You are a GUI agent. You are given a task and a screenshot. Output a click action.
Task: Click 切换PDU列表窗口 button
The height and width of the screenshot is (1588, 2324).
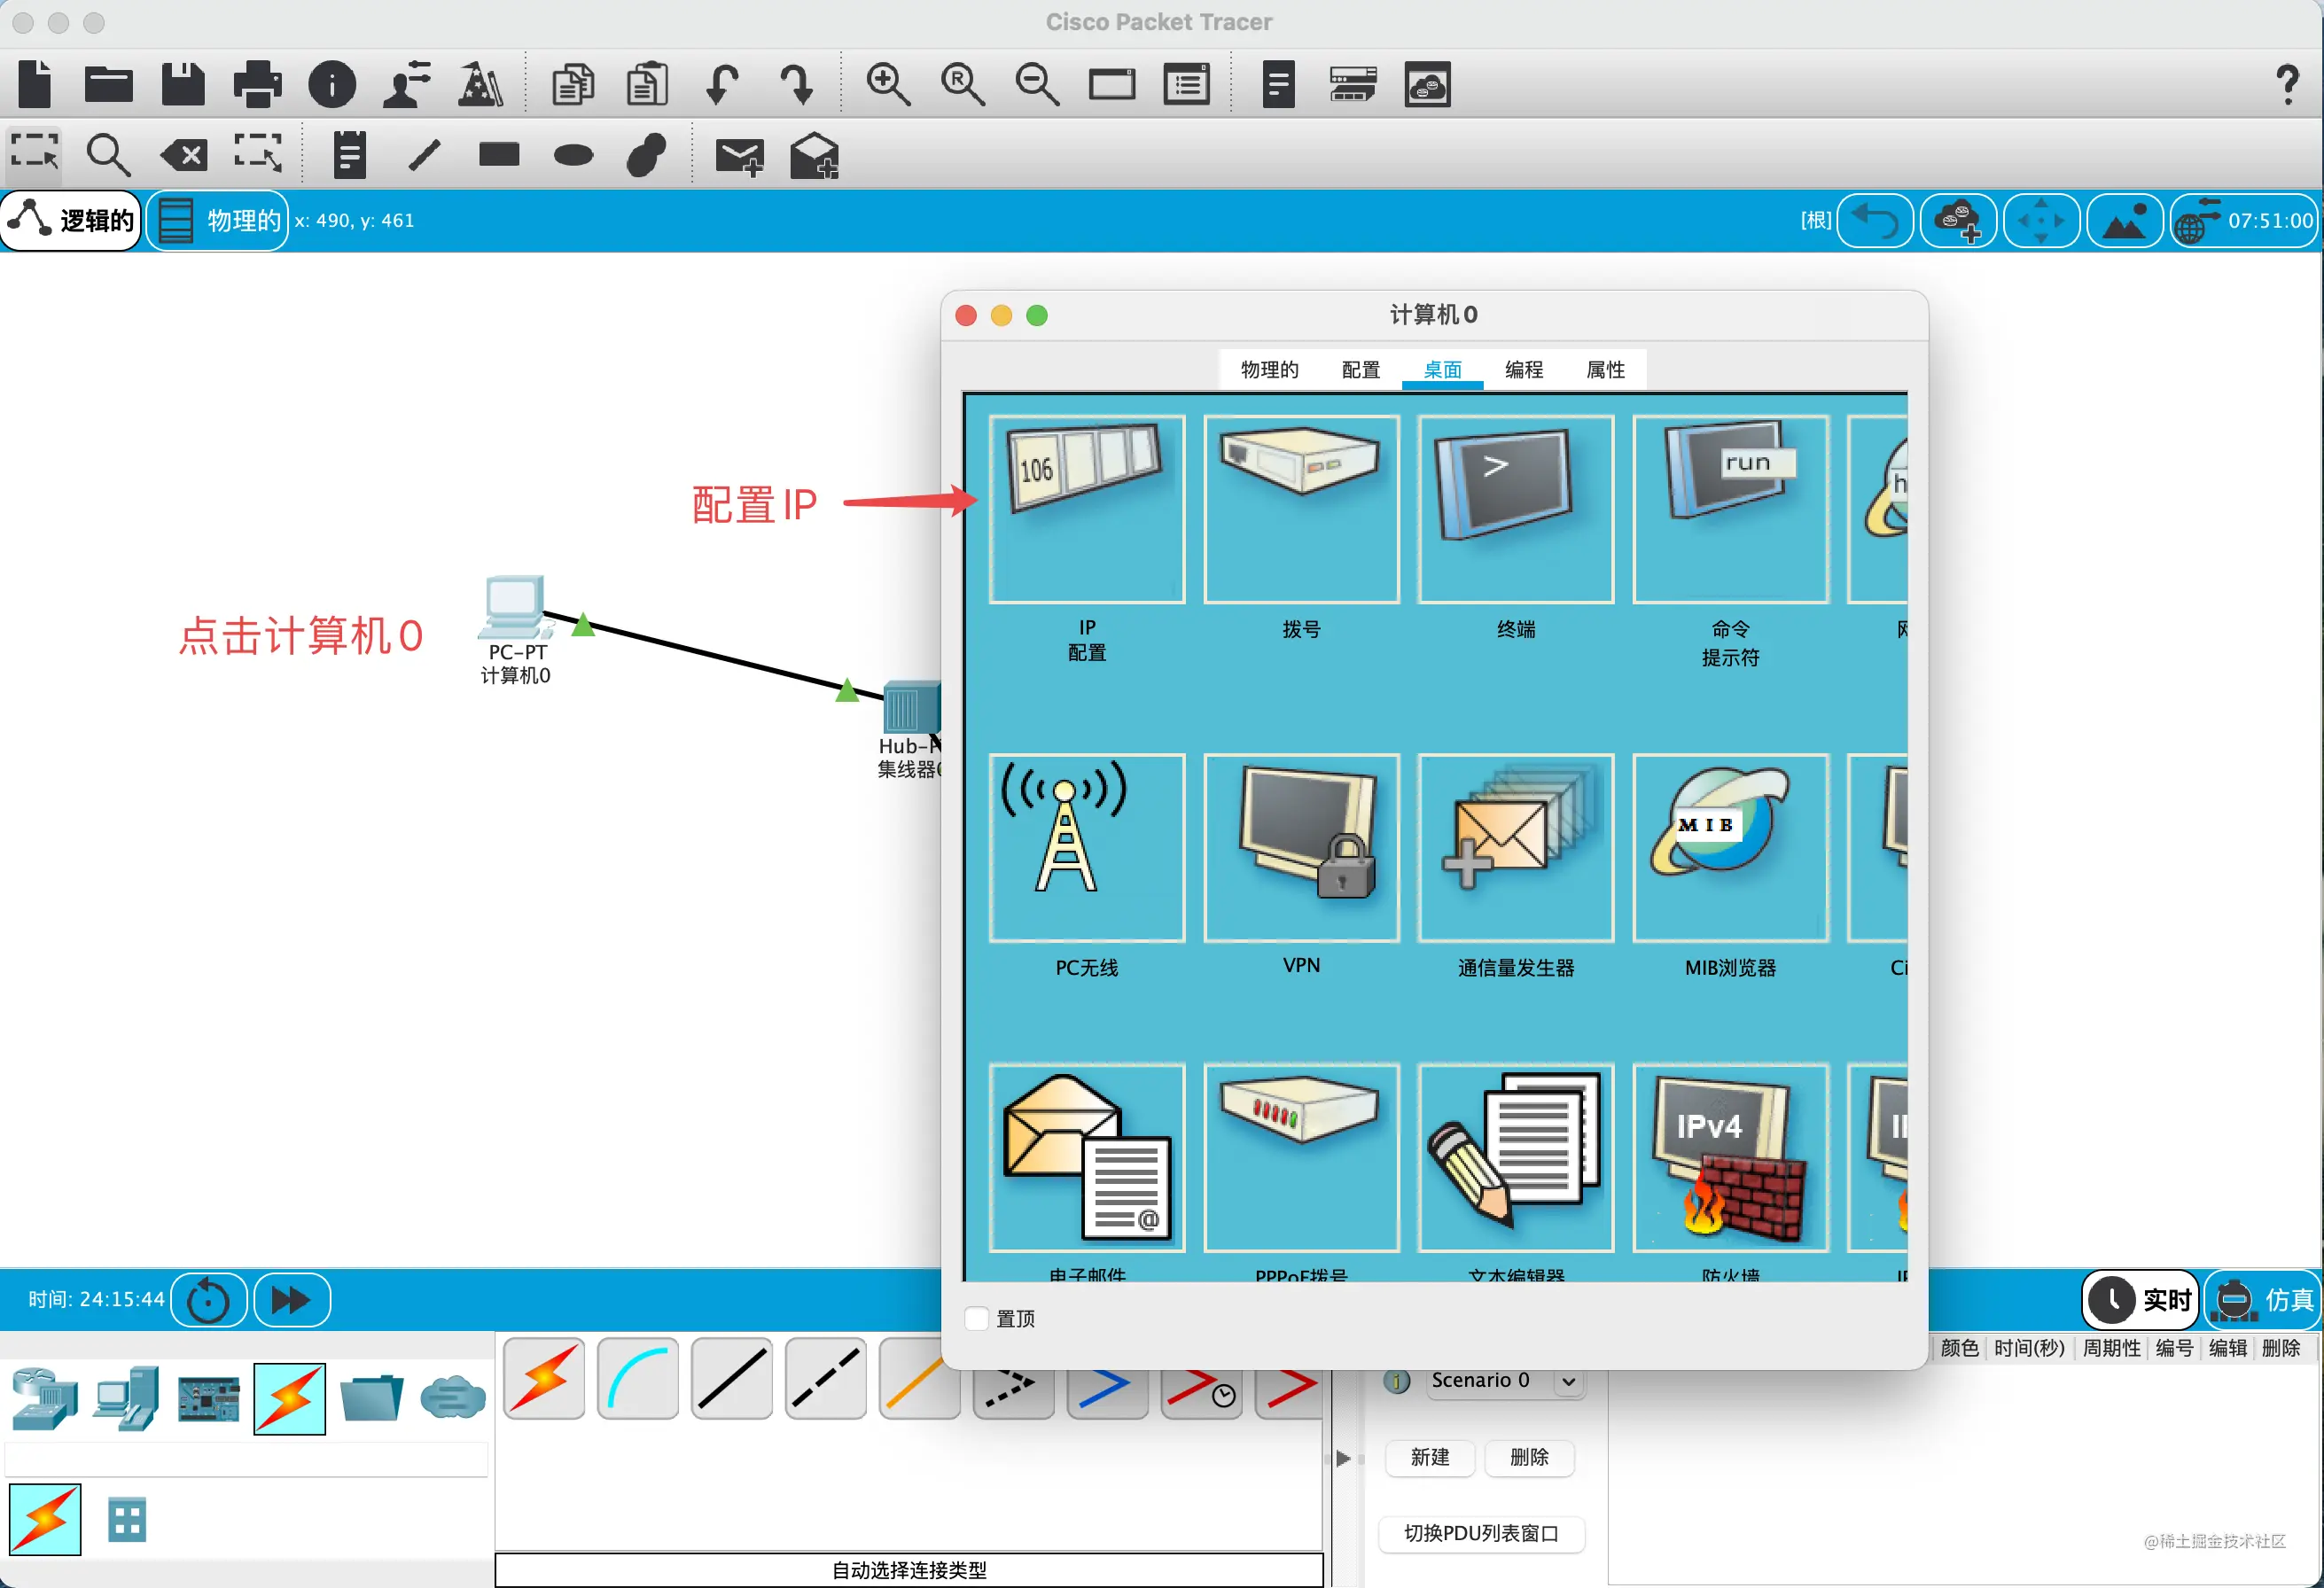1481,1533
